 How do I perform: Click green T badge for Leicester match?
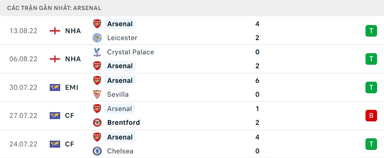coord(371,31)
